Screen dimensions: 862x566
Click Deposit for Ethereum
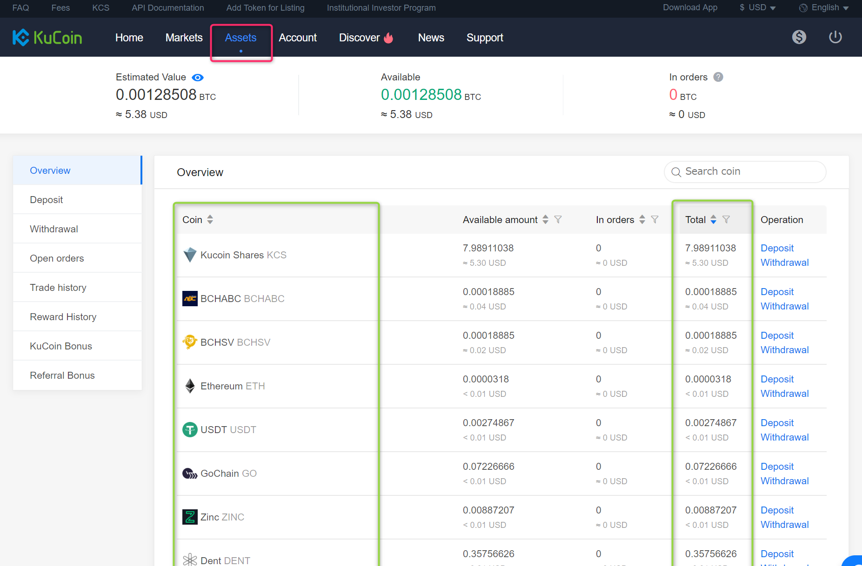click(777, 379)
